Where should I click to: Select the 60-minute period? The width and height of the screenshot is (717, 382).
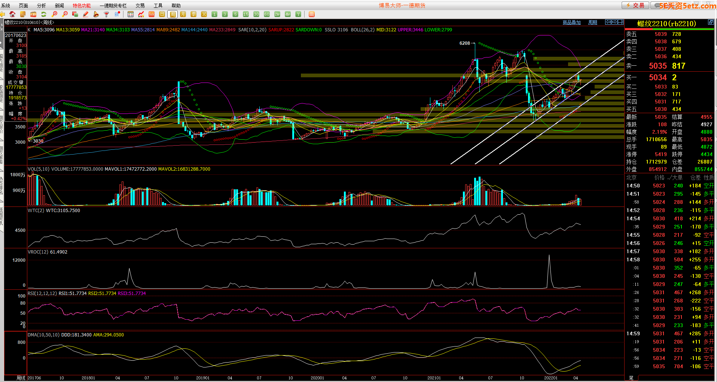[x=267, y=14]
